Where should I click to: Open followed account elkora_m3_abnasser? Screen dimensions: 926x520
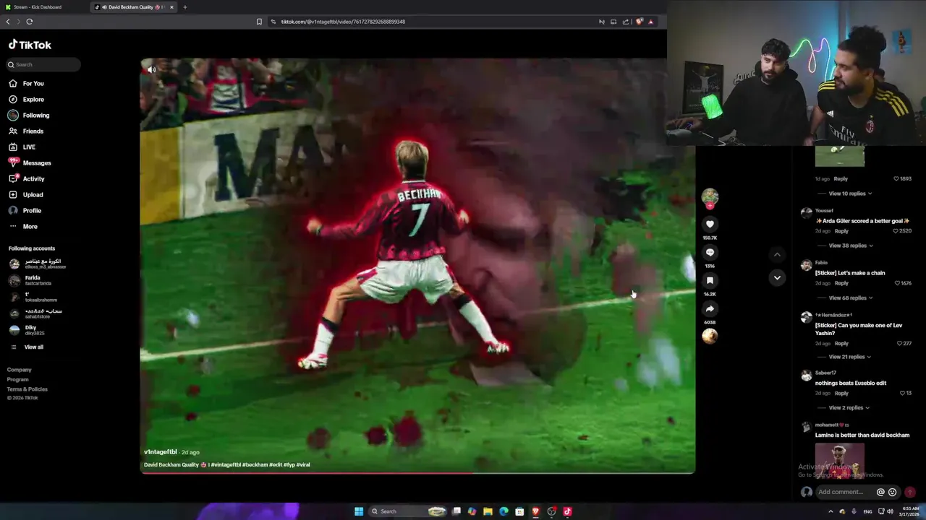coord(38,264)
